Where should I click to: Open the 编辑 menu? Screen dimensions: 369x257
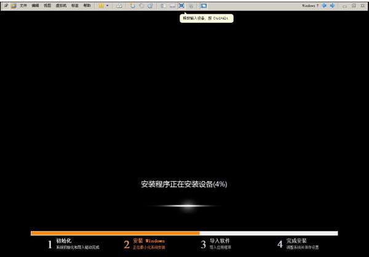[x=35, y=6]
